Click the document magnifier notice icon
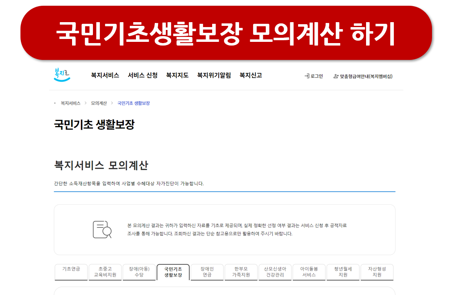The width and height of the screenshot is (459, 295). [x=103, y=229]
